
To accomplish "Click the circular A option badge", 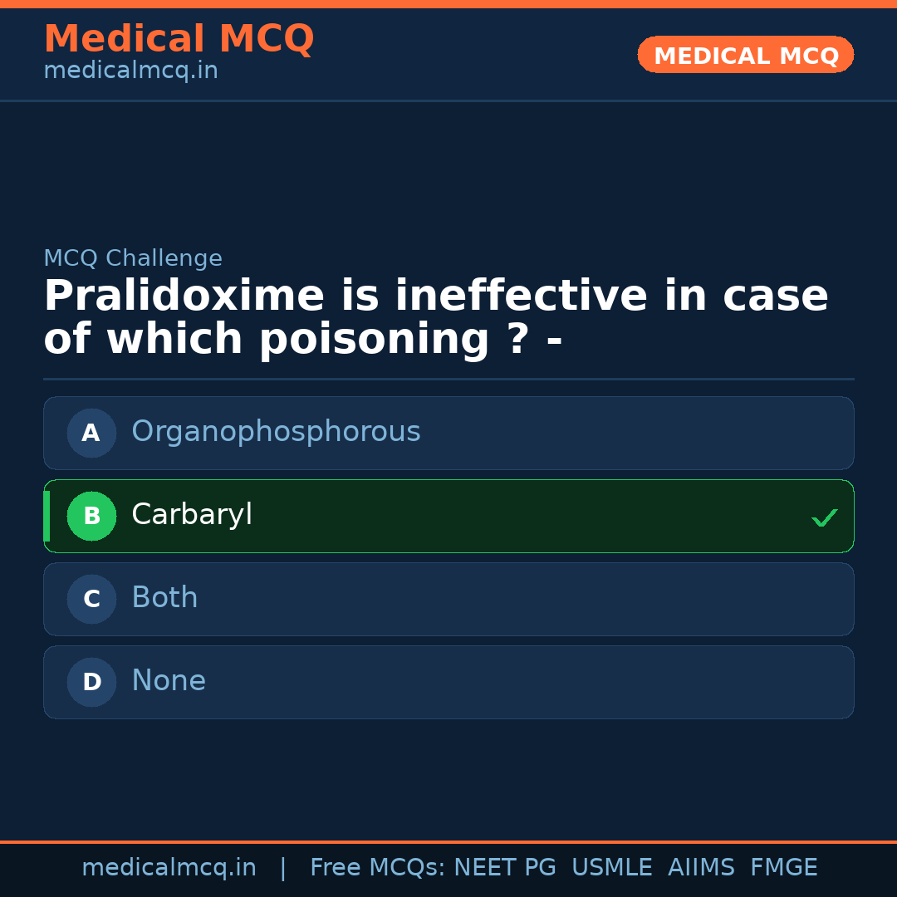I will (x=91, y=433).
